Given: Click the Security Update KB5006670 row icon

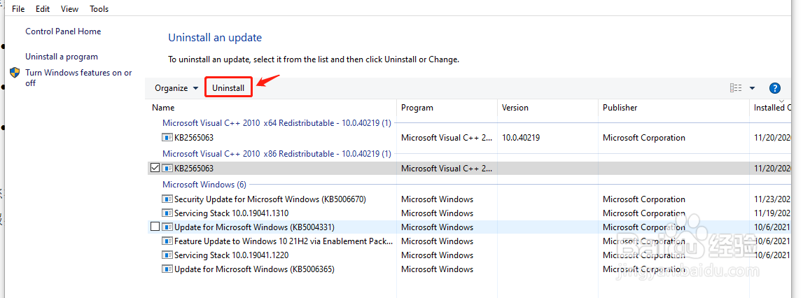Looking at the screenshot, I should point(167,199).
